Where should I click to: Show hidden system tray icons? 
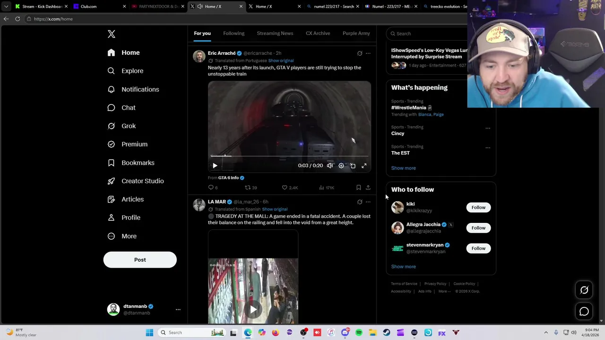click(546, 332)
